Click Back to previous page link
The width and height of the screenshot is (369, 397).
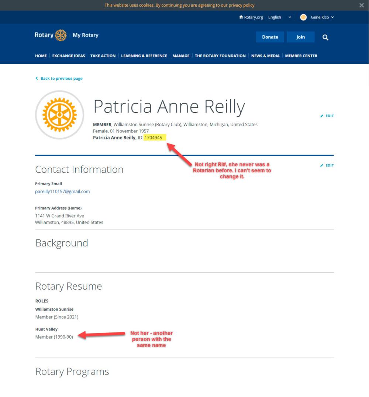pyautogui.click(x=59, y=79)
